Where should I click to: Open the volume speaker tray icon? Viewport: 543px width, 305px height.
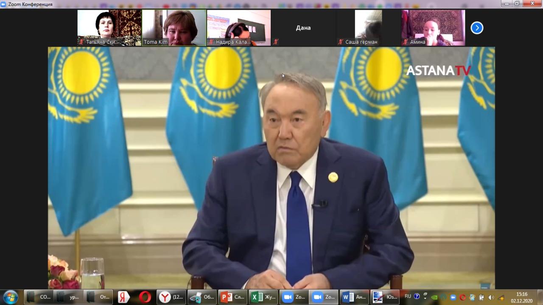pyautogui.click(x=491, y=297)
